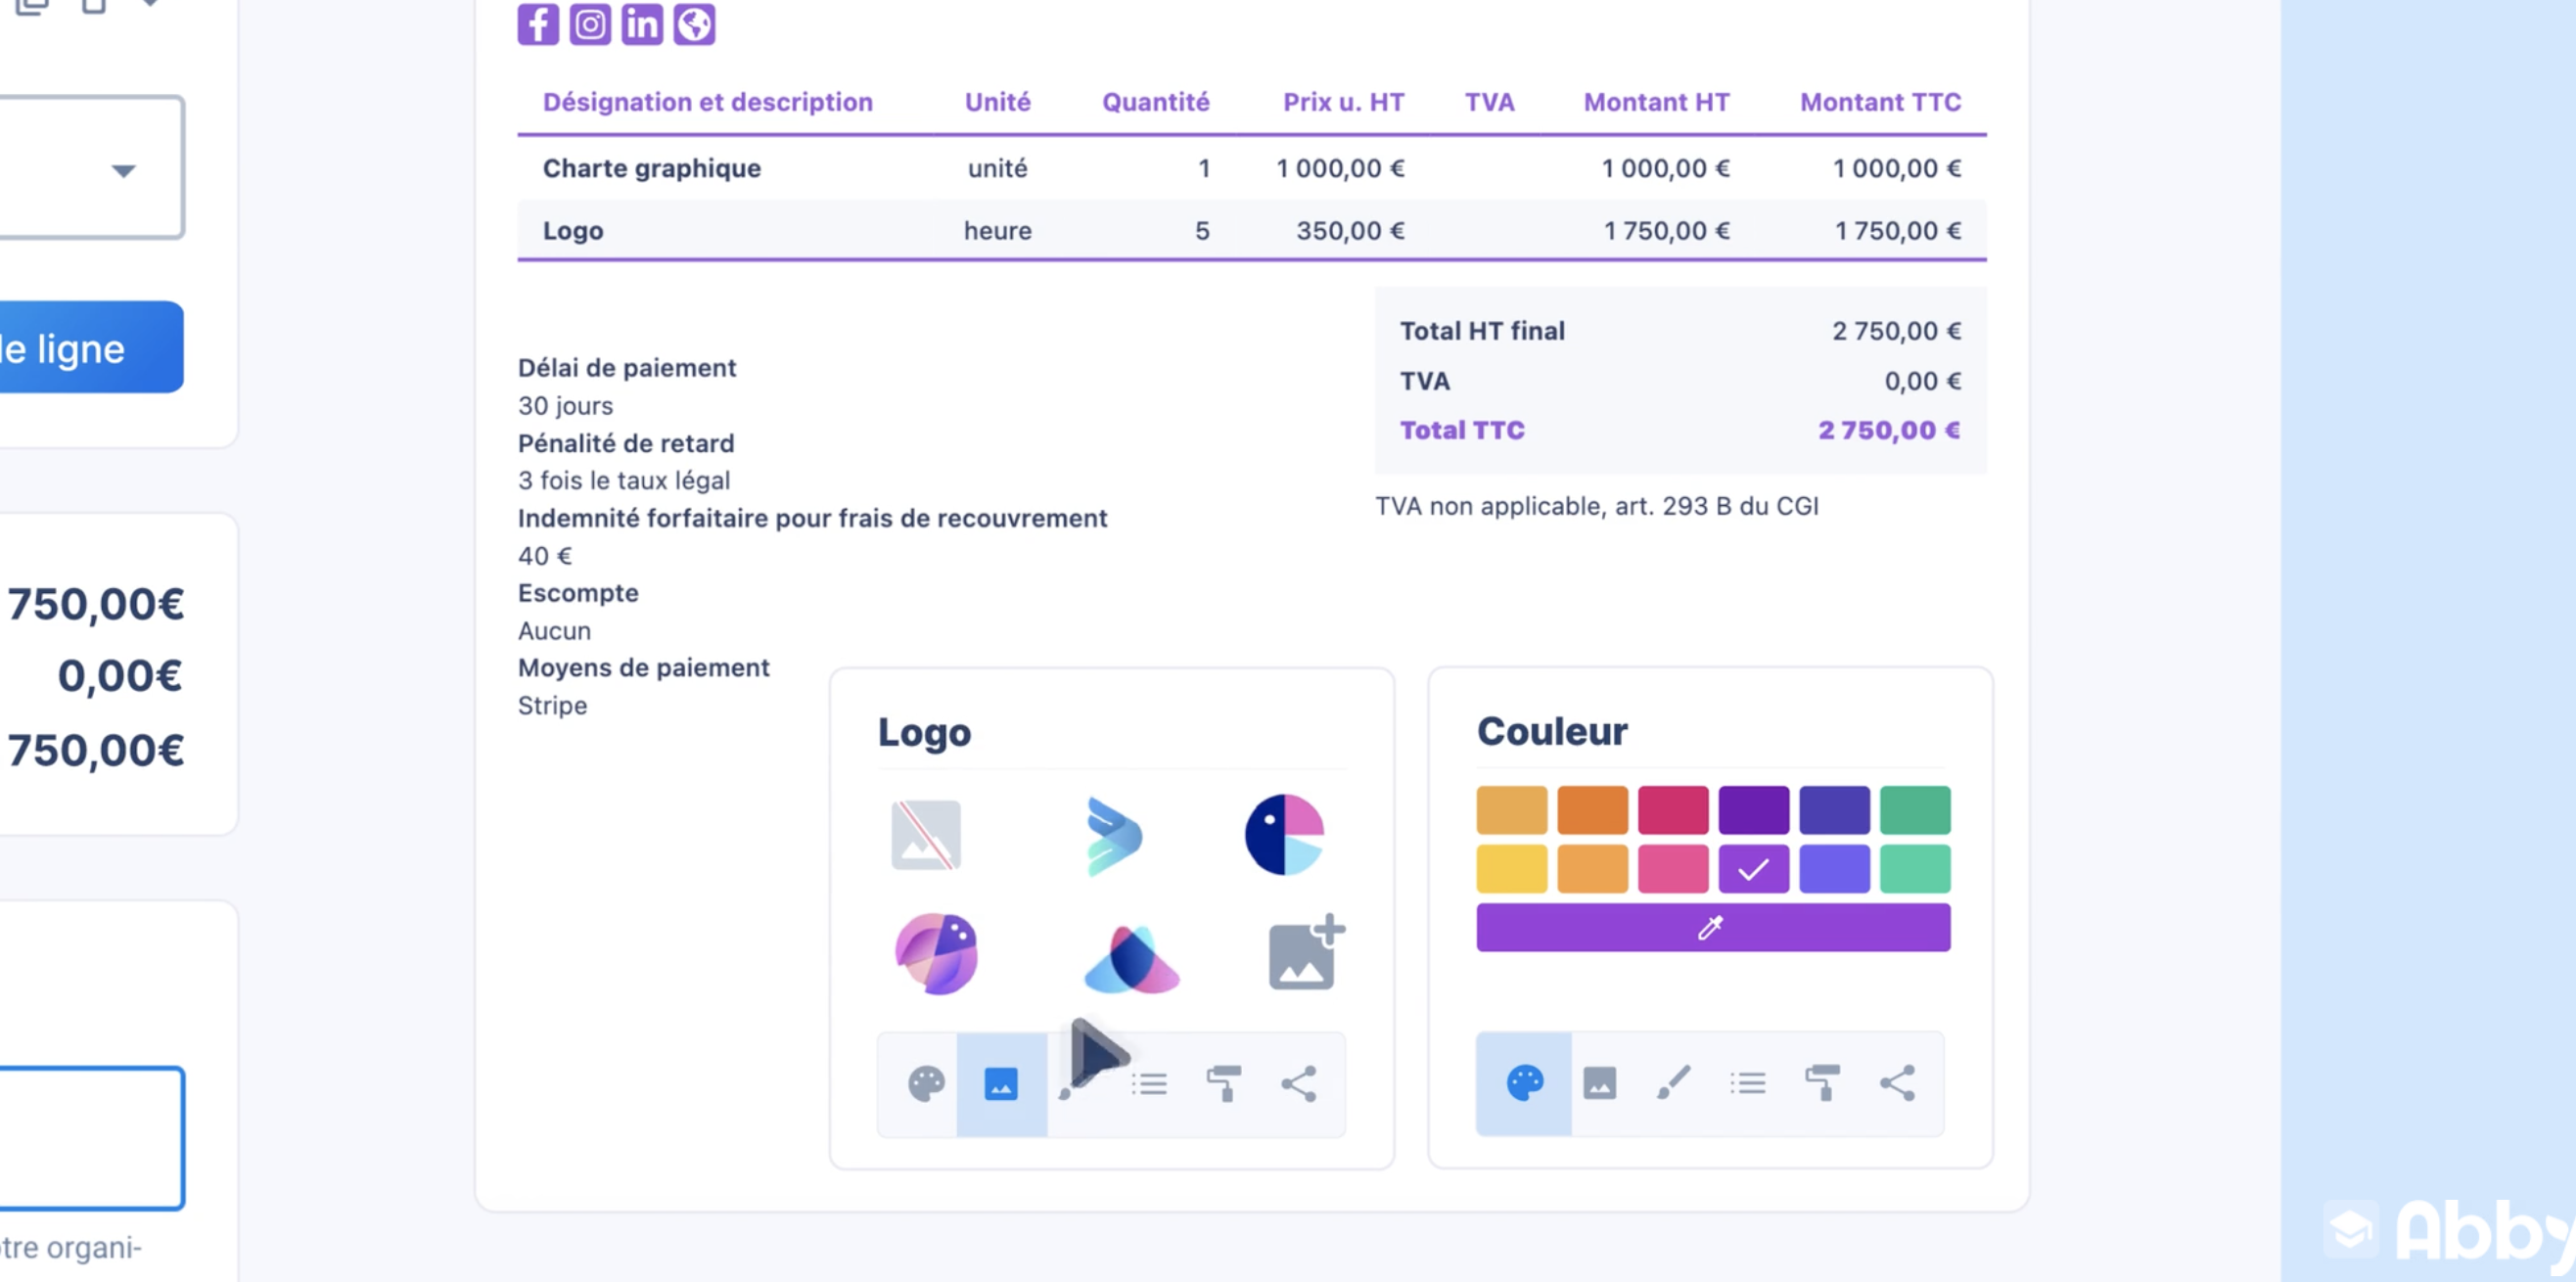Open the custom color eyedropper bar
2576x1282 pixels.
coord(1713,928)
